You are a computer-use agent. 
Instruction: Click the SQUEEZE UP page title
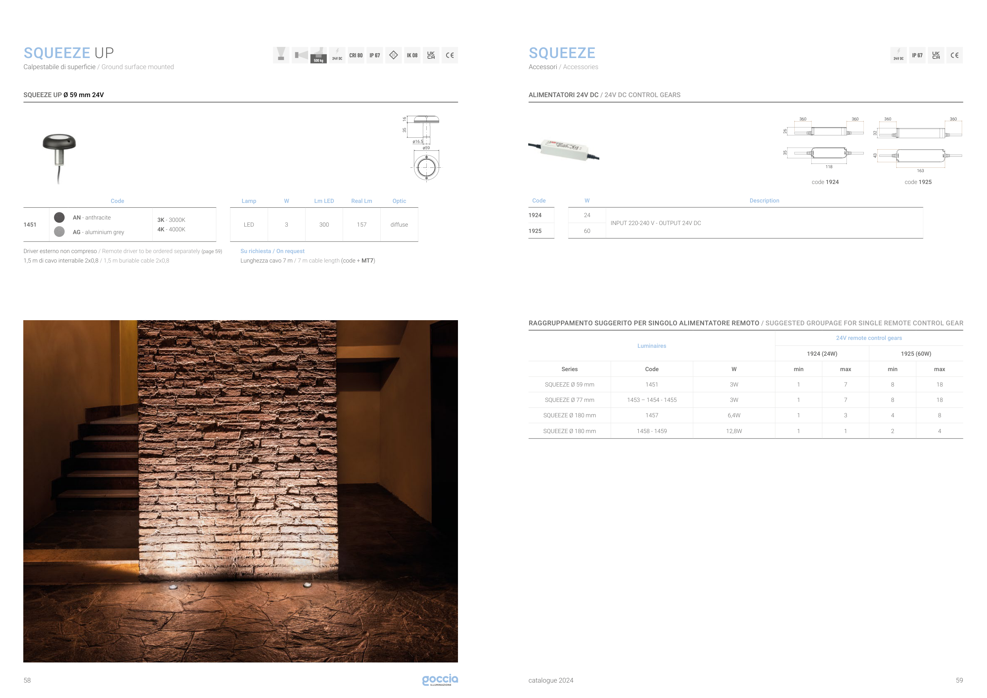click(x=69, y=53)
